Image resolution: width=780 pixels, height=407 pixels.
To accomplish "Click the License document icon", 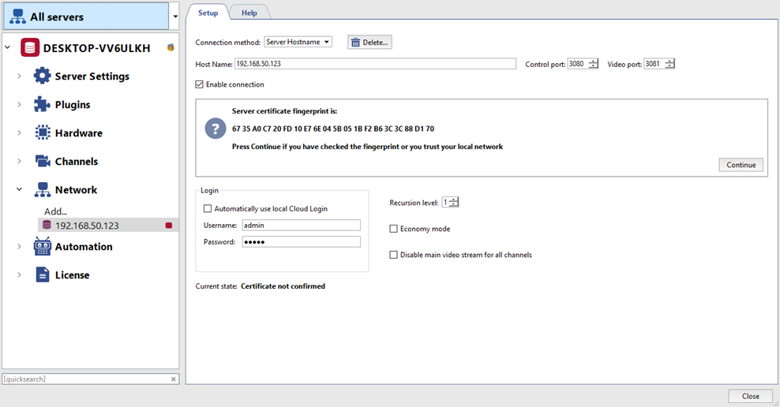I will tap(42, 275).
